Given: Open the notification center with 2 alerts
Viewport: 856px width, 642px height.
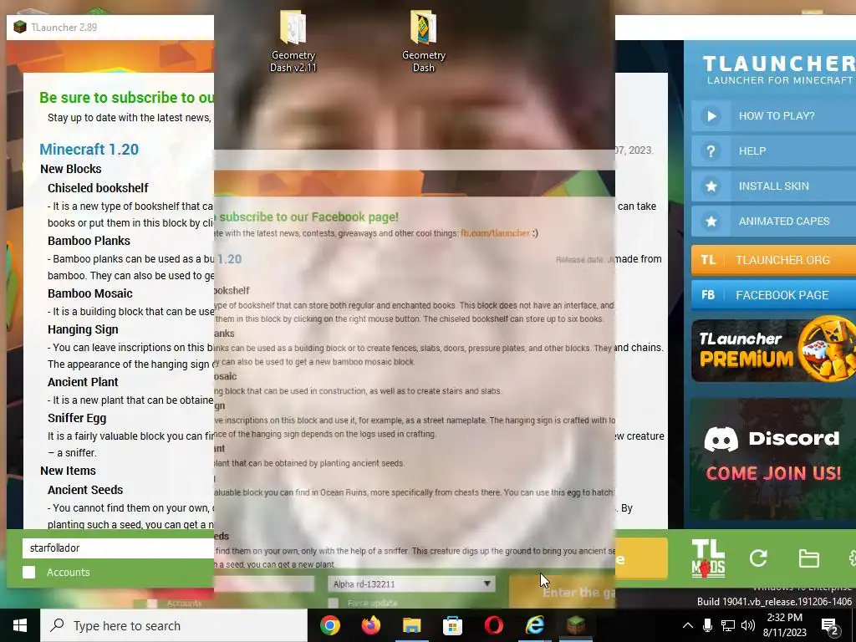Looking at the screenshot, I should pos(830,626).
